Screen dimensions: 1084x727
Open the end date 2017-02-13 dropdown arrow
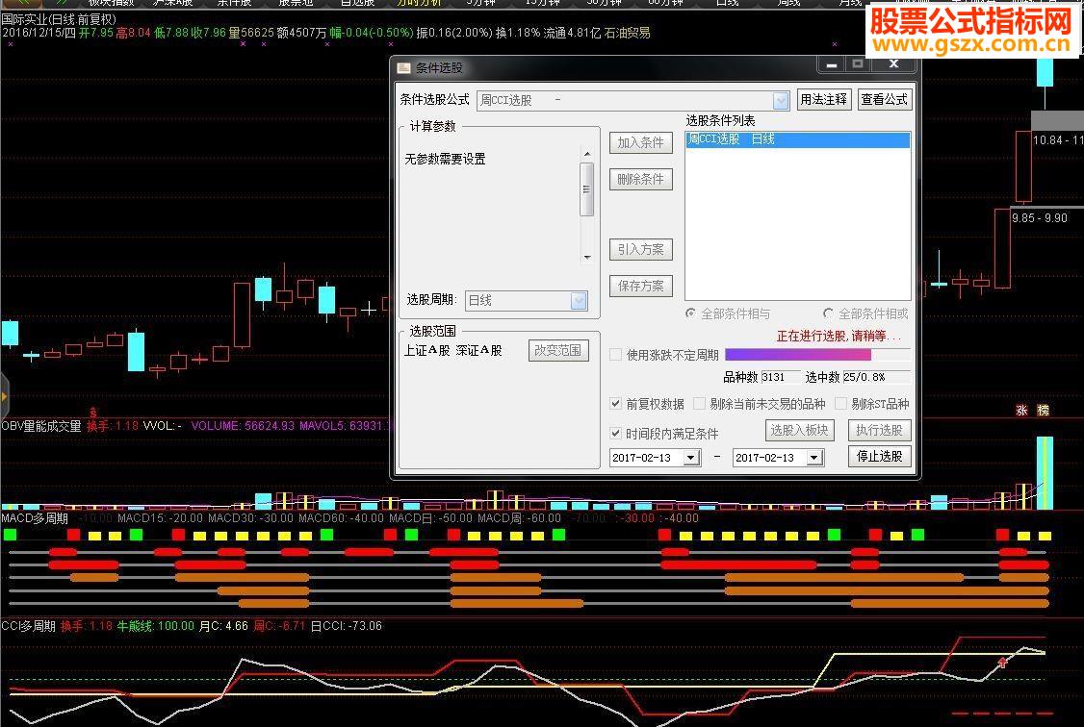[x=814, y=458]
